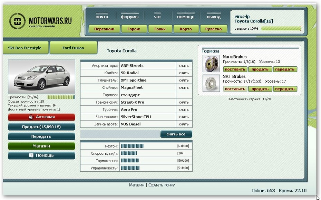Switch to the Ford Fusion tab
321x200 pixels.
click(73, 48)
